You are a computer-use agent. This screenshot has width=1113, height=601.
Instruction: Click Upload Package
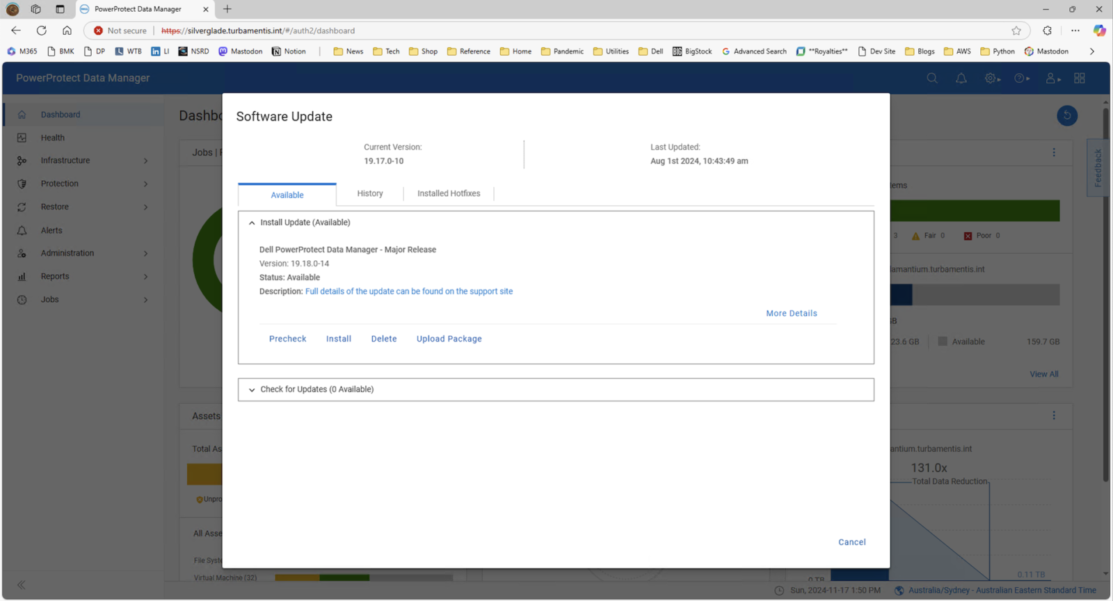449,339
